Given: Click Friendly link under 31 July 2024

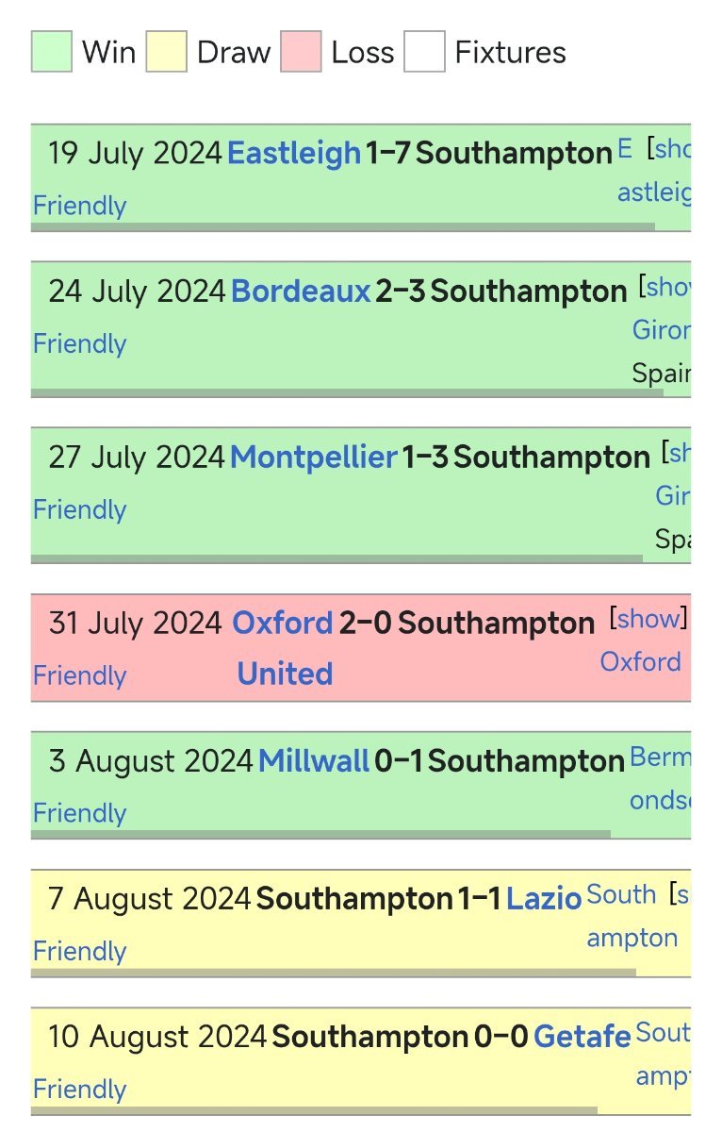Looking at the screenshot, I should coord(79,675).
